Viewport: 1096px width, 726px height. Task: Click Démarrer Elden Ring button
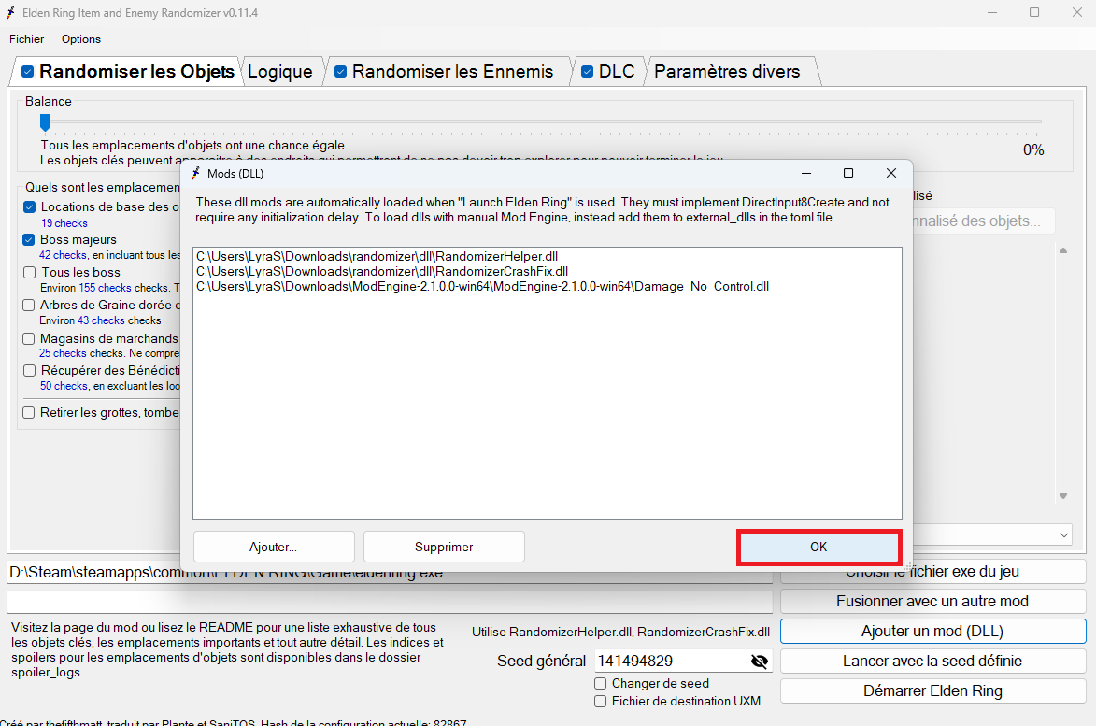tap(932, 691)
